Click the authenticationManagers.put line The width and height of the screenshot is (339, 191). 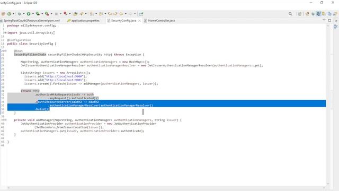pyautogui.click(x=83, y=131)
